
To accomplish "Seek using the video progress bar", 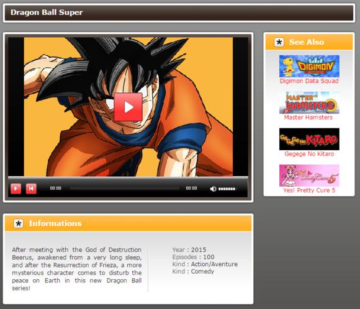I will (124, 189).
